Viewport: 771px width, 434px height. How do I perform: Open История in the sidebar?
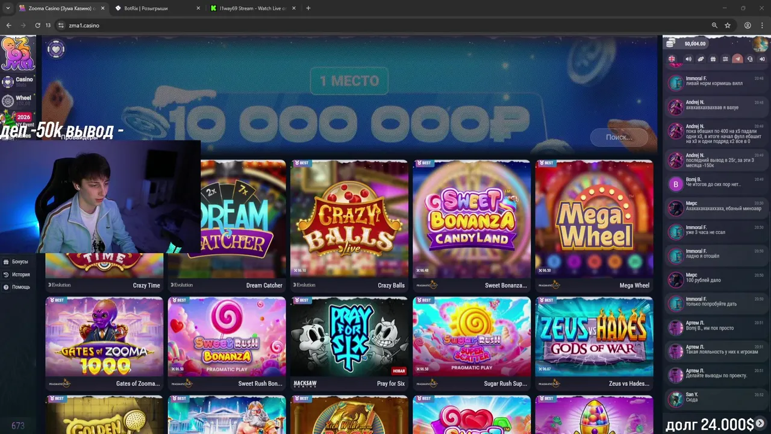click(16, 274)
